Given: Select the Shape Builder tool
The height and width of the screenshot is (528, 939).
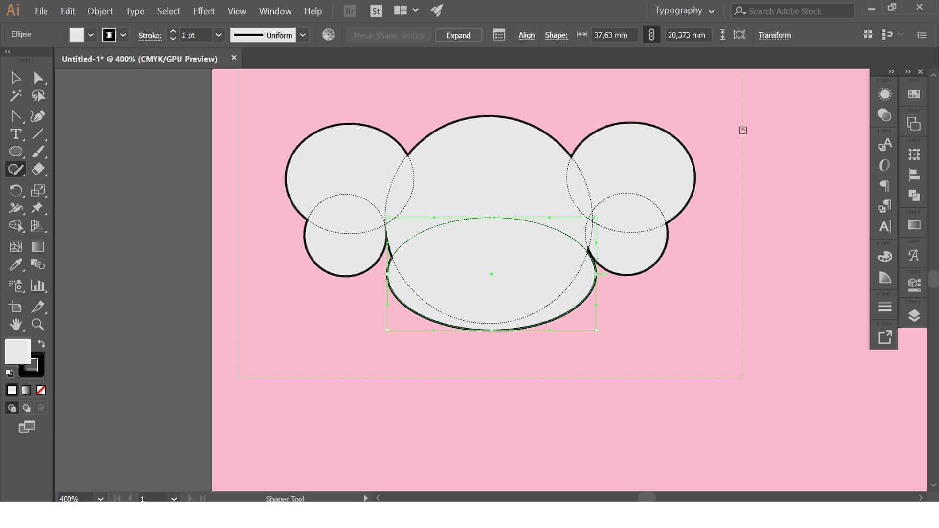Looking at the screenshot, I should coord(16,226).
